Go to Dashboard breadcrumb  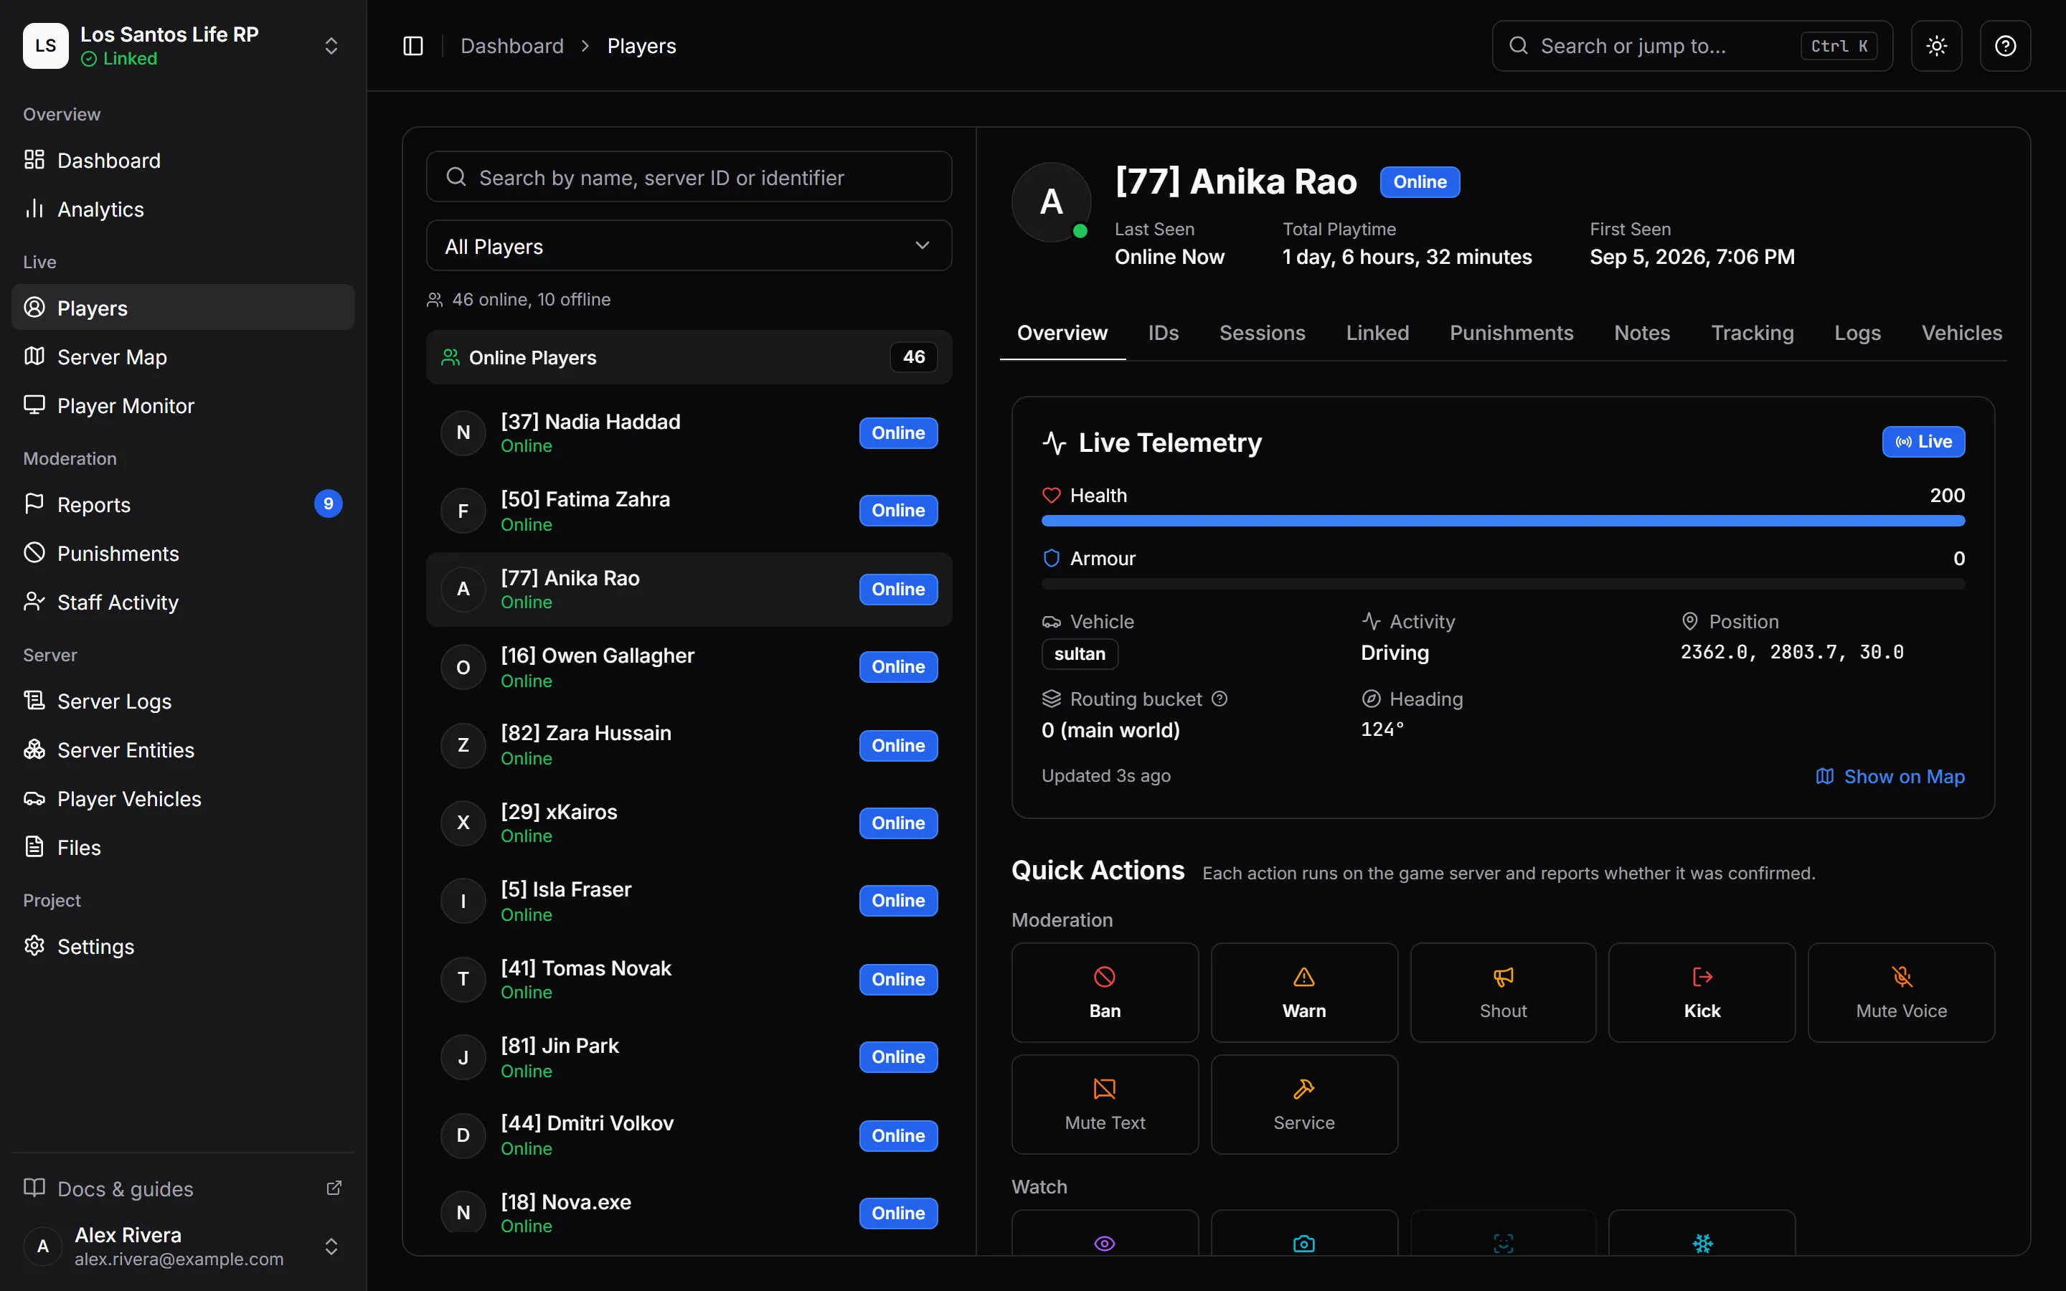(511, 46)
